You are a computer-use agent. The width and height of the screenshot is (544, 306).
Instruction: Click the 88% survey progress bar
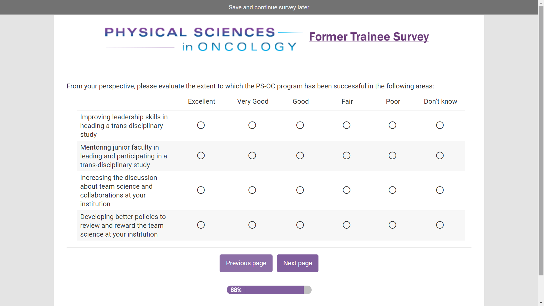(x=269, y=290)
